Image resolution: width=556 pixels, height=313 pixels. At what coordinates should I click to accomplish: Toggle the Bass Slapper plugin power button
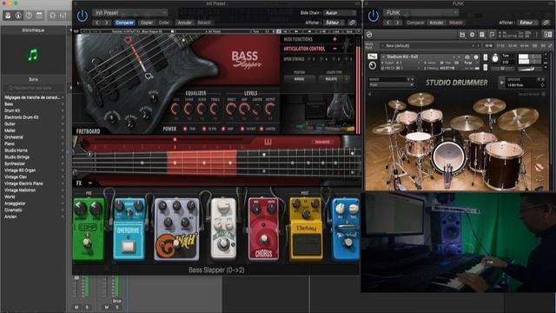click(x=83, y=16)
